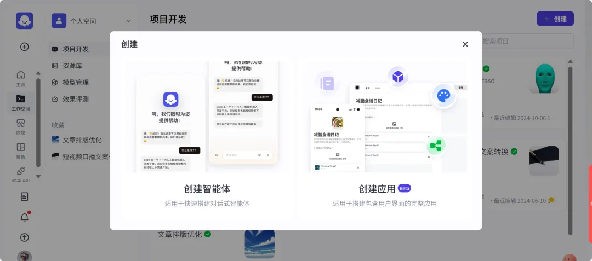Choose the 创建应用 option title

(x=377, y=188)
